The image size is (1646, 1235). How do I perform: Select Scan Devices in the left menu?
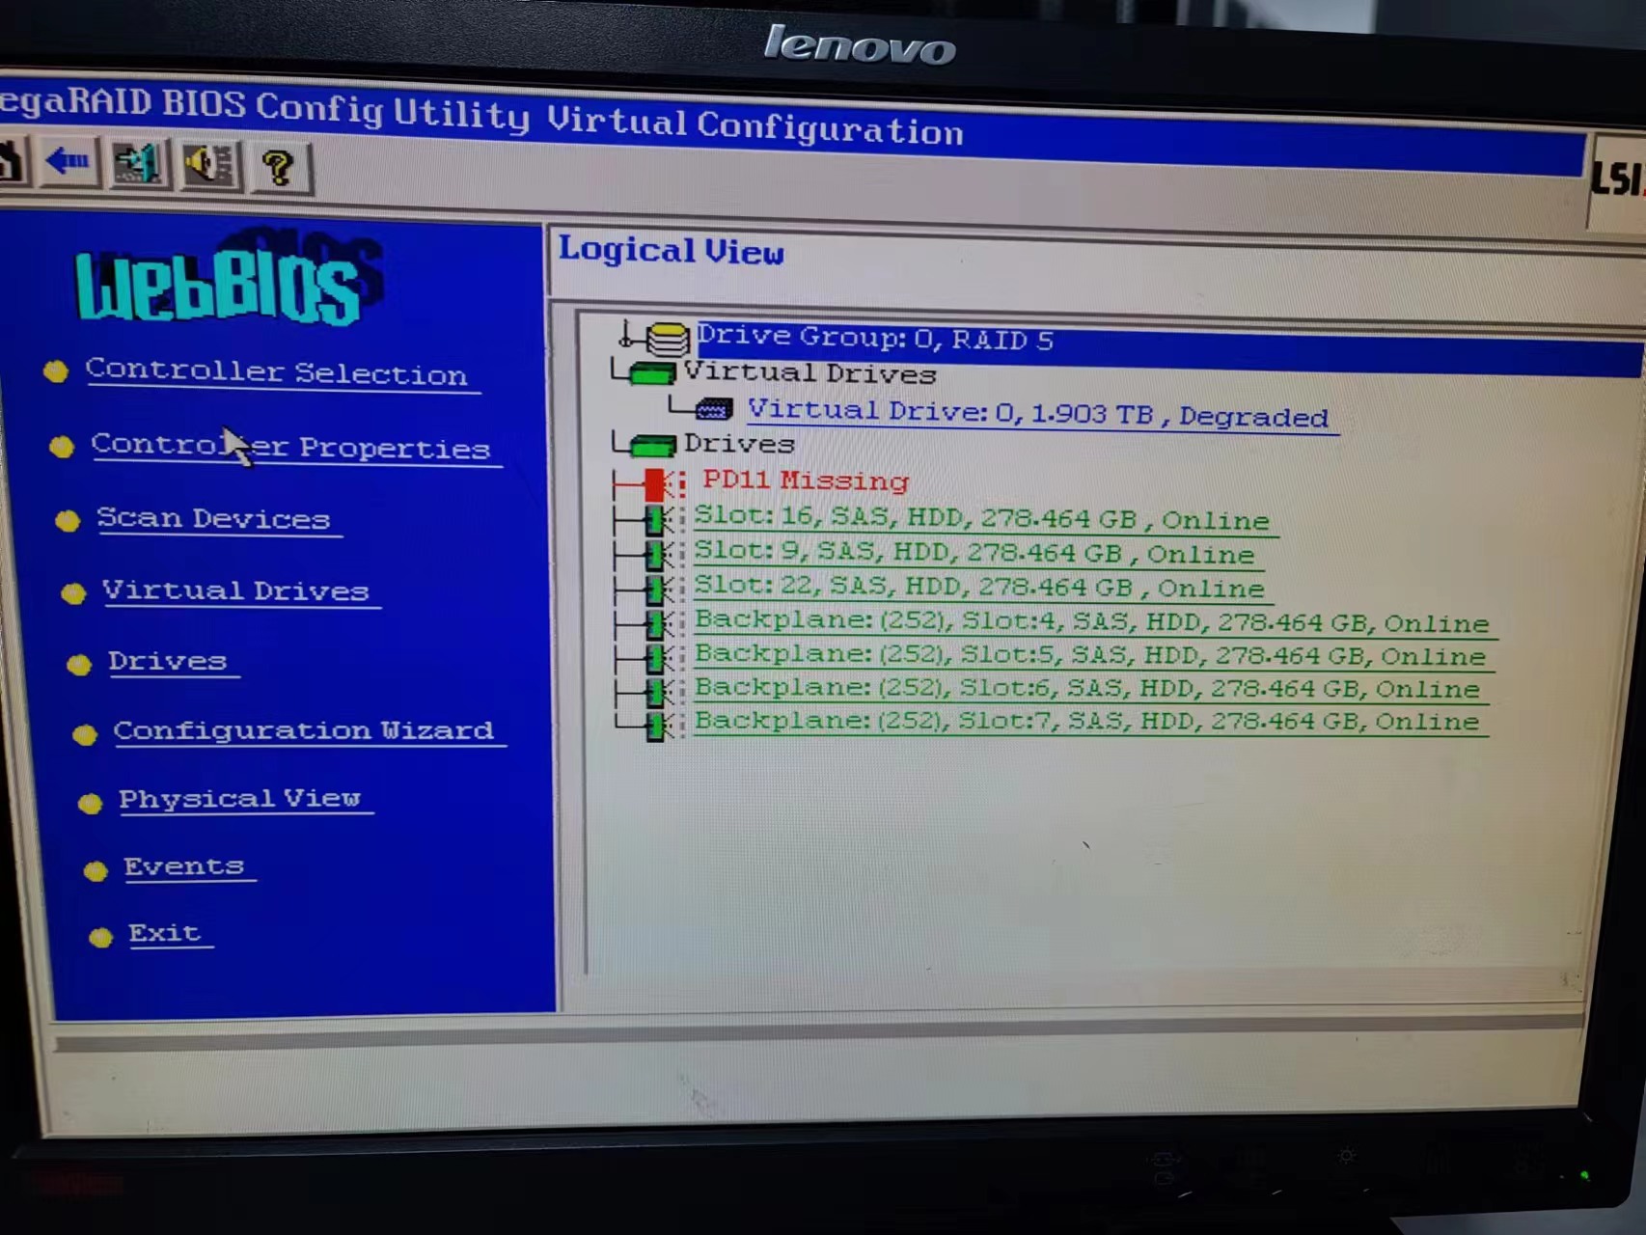point(213,518)
